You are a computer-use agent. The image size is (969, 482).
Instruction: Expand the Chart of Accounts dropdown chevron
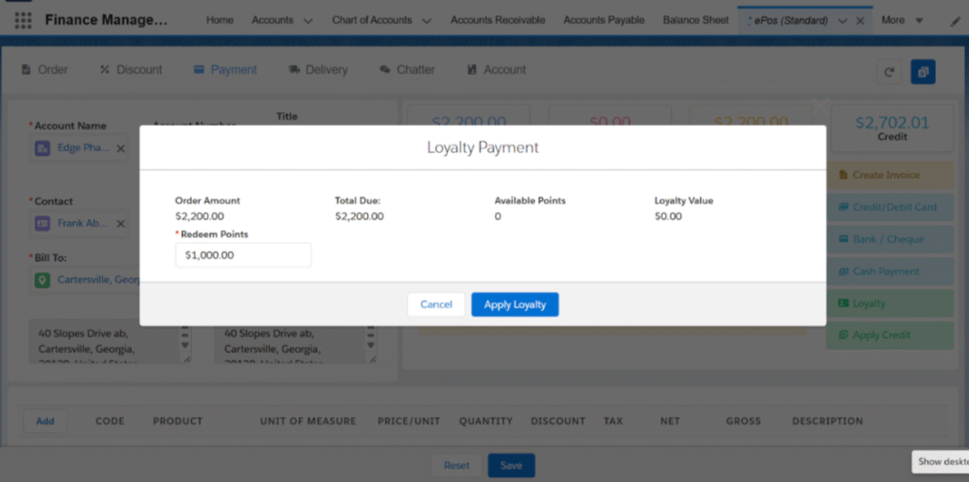point(426,21)
